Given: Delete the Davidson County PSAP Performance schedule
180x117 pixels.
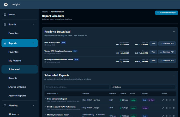Looking at the screenshot, I should click(x=174, y=108).
